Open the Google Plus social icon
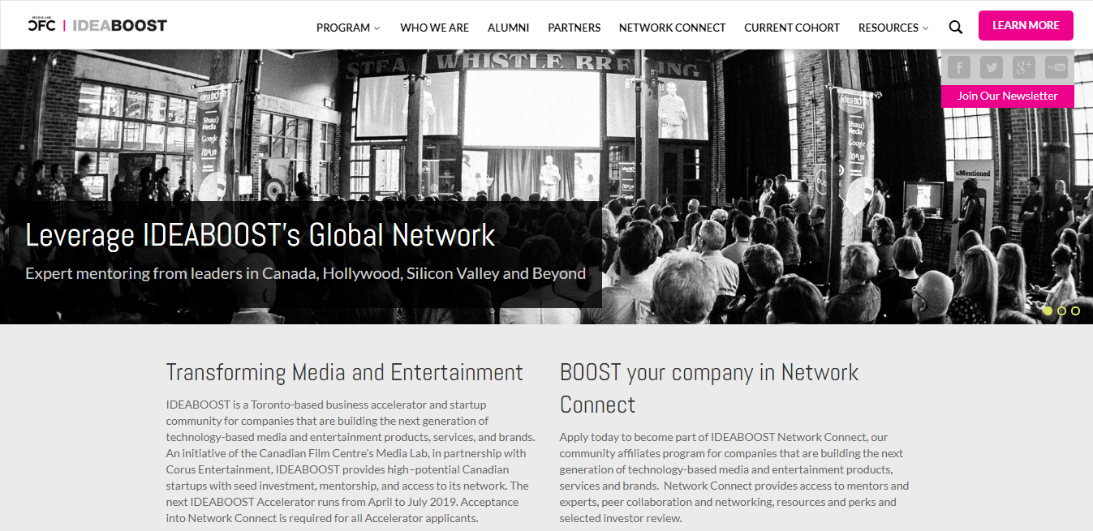The image size is (1093, 531). tap(1024, 67)
